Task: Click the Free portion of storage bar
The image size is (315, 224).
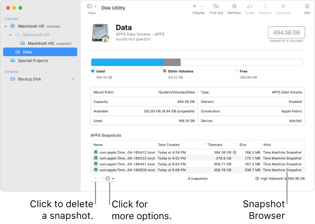Action: click(242, 62)
